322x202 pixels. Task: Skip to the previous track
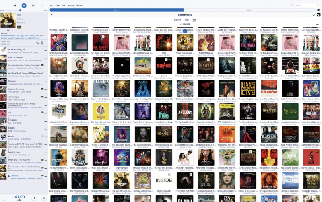(14, 6)
